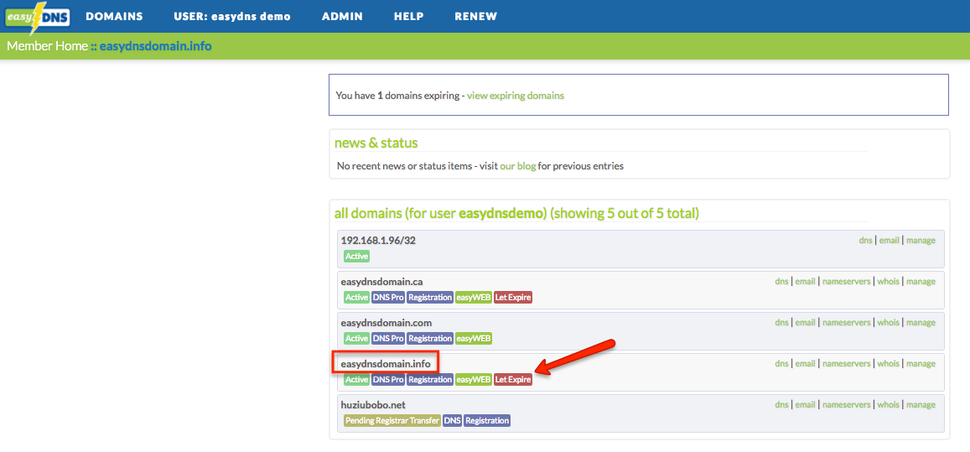Click DNS Pro badge under easydnsdomain.ca

coord(388,297)
